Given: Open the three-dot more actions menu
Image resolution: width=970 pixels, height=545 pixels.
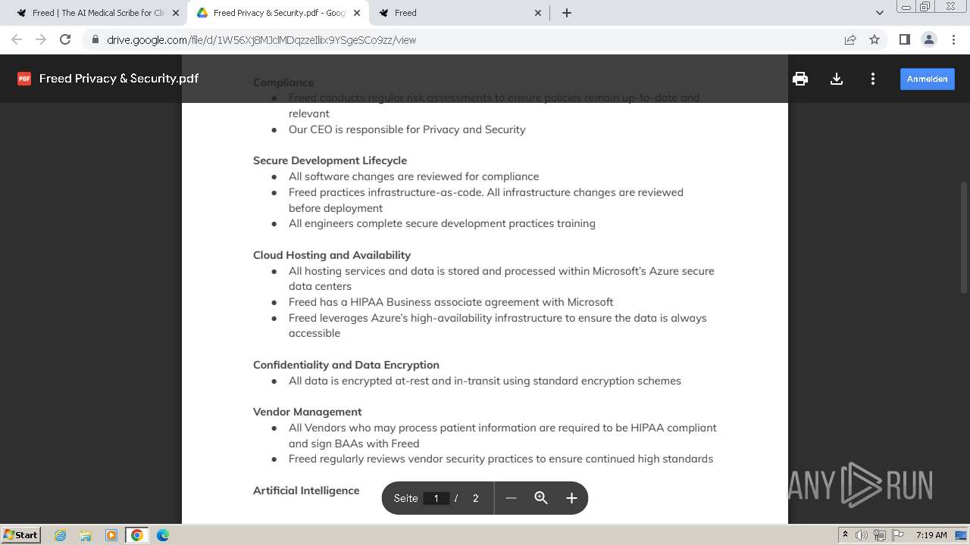Looking at the screenshot, I should click(873, 79).
